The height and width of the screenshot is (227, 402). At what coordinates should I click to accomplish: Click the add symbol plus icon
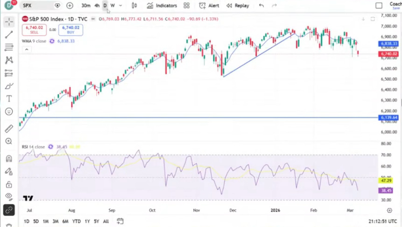pyautogui.click(x=70, y=6)
